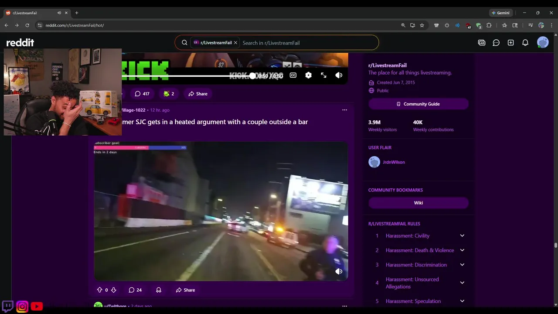Click the Instagram icon in the overlay
Image resolution: width=558 pixels, height=314 pixels.
click(x=22, y=307)
